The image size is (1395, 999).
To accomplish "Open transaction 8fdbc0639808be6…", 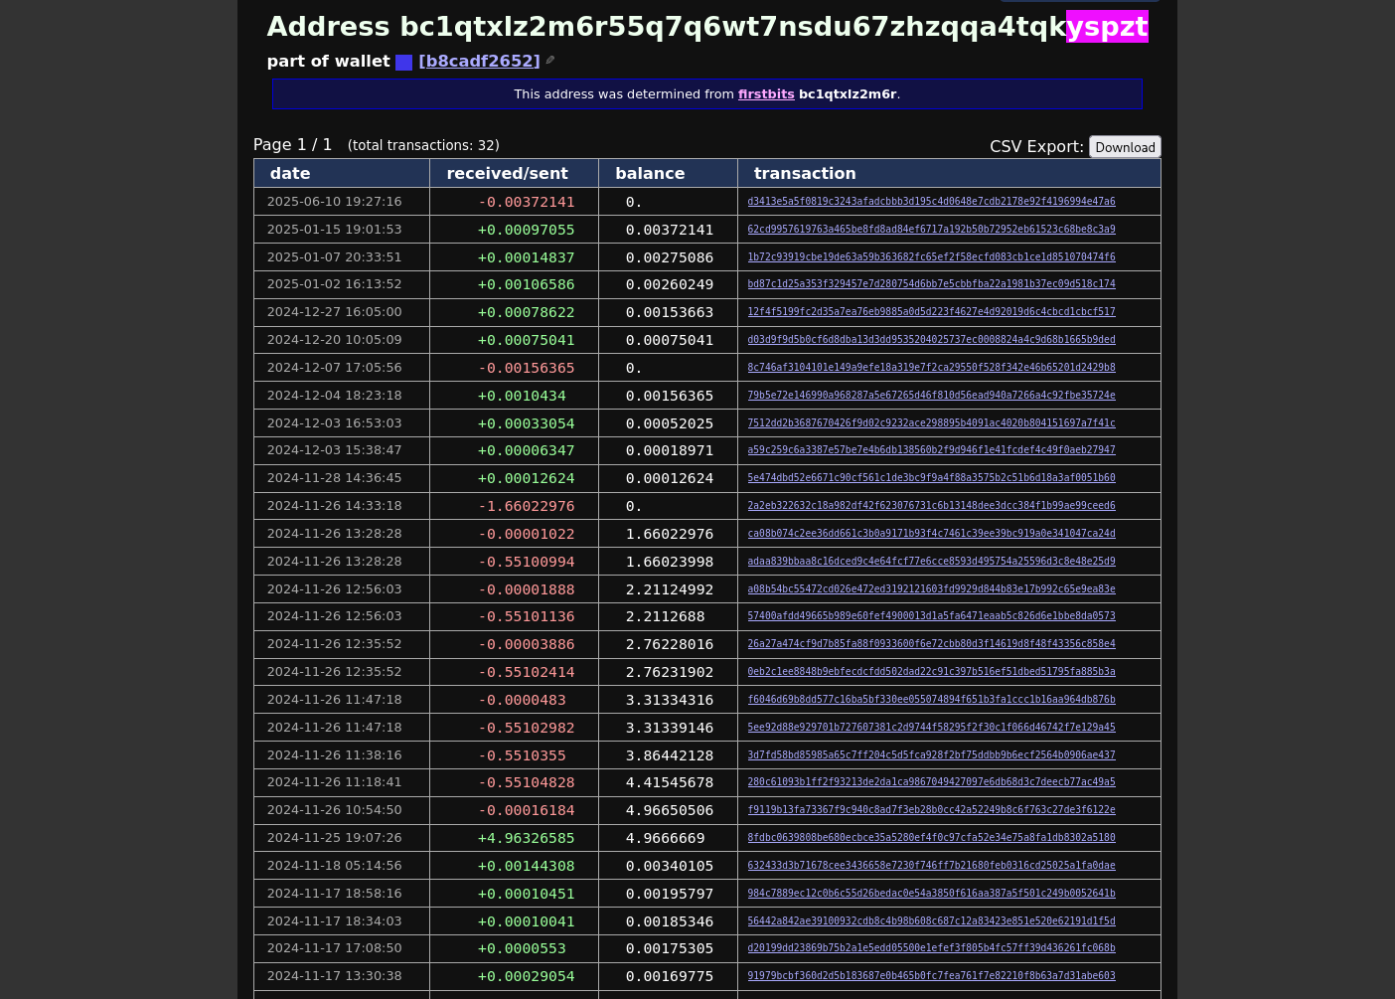I will pos(931,838).
